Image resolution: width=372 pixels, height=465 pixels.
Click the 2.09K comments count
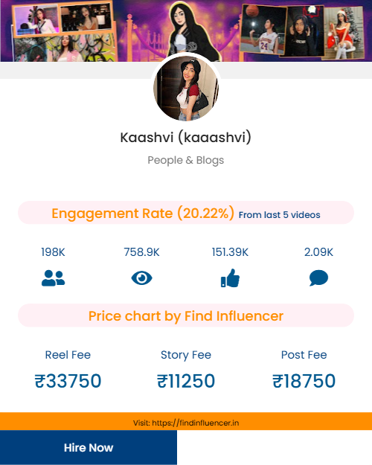tap(318, 252)
